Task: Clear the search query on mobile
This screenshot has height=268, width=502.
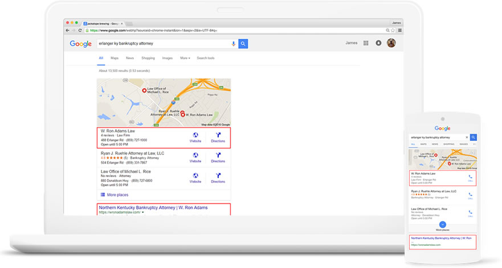Action: pyautogui.click(x=467, y=137)
